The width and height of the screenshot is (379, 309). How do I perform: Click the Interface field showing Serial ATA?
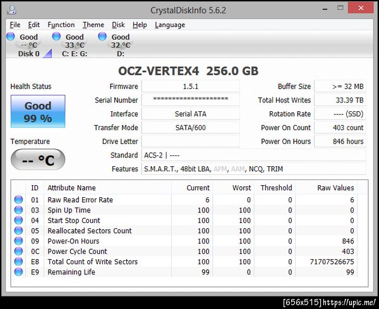(x=191, y=114)
